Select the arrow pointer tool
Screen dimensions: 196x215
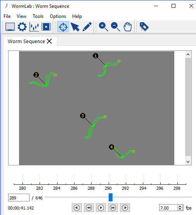click(x=75, y=27)
